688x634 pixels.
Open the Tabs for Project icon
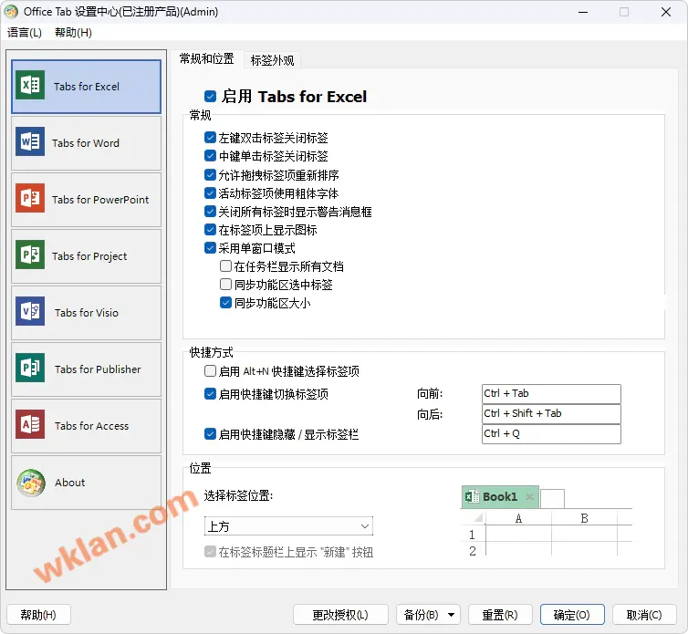[30, 255]
